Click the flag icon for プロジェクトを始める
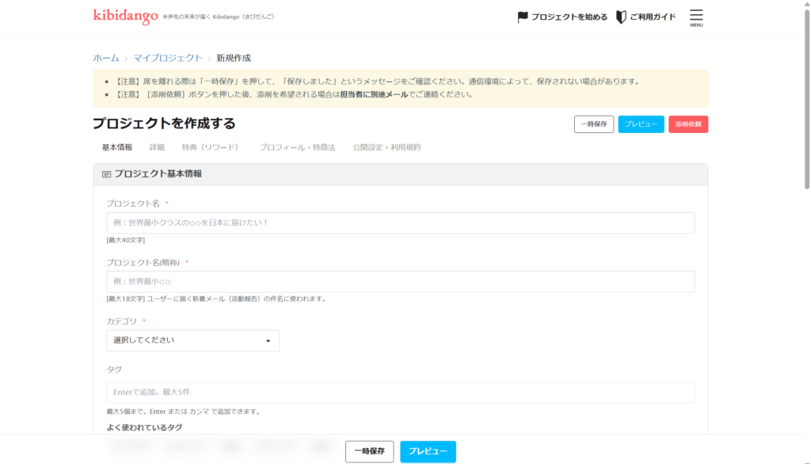Image resolution: width=811 pixels, height=464 pixels. tap(523, 17)
